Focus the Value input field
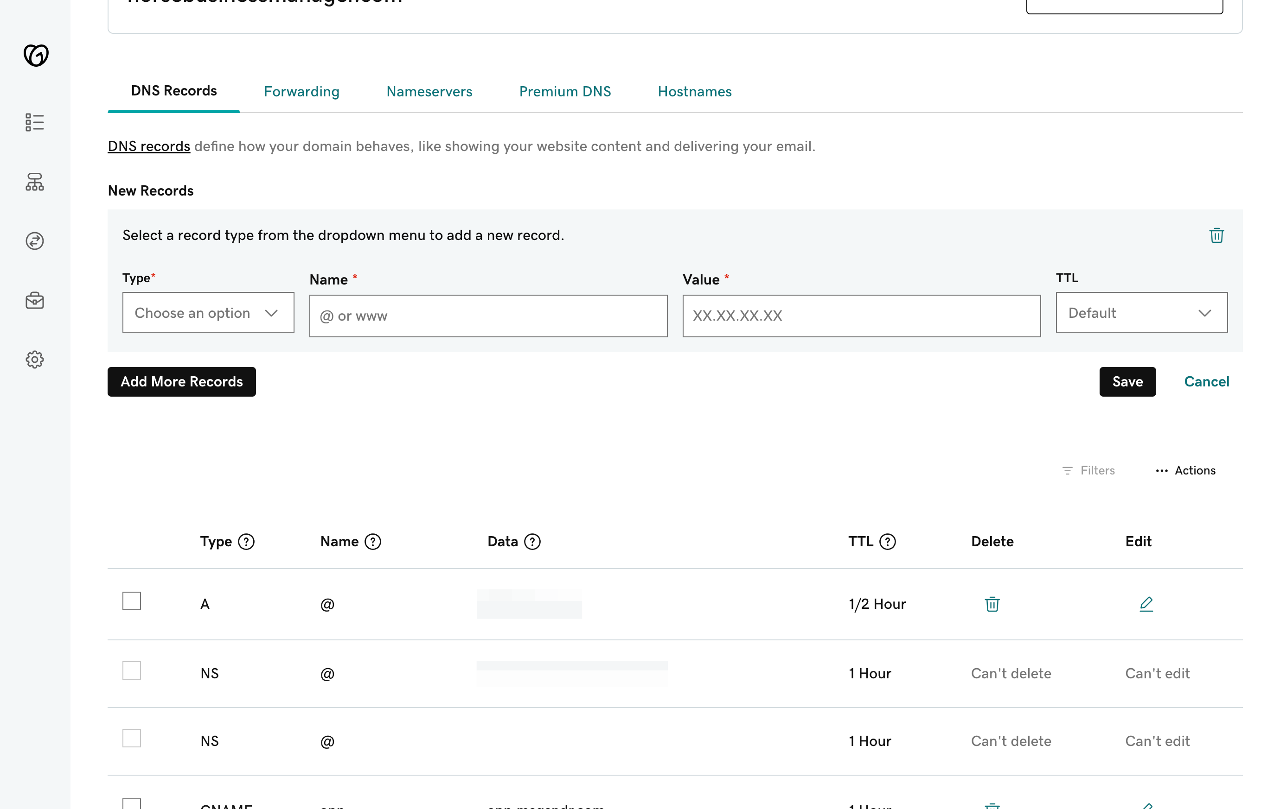The height and width of the screenshot is (809, 1280). click(x=861, y=316)
